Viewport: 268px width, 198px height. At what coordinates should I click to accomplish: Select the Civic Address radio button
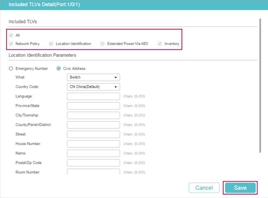click(59, 69)
